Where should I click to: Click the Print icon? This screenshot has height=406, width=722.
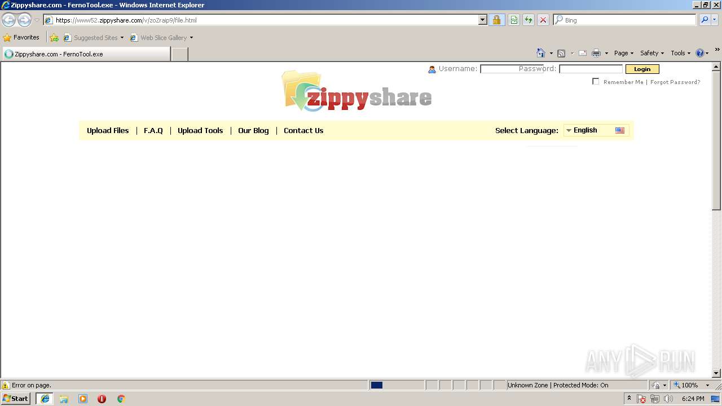596,53
